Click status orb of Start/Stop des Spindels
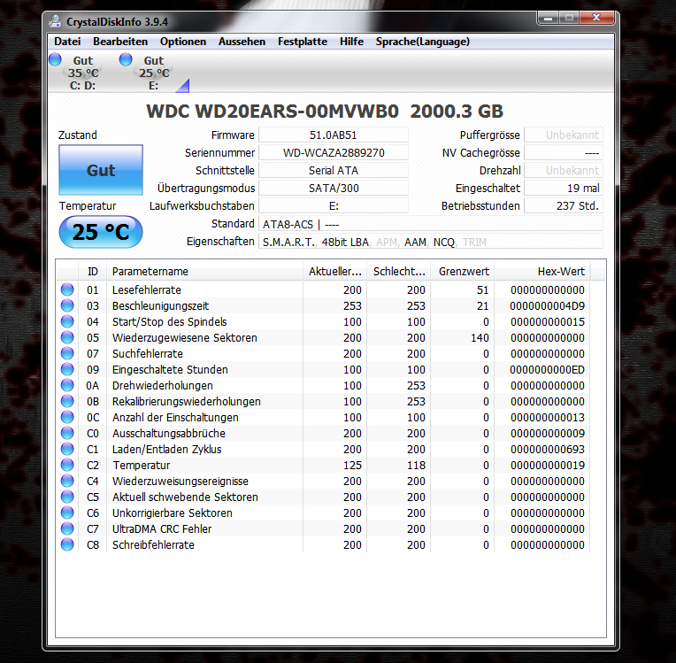 tap(67, 321)
